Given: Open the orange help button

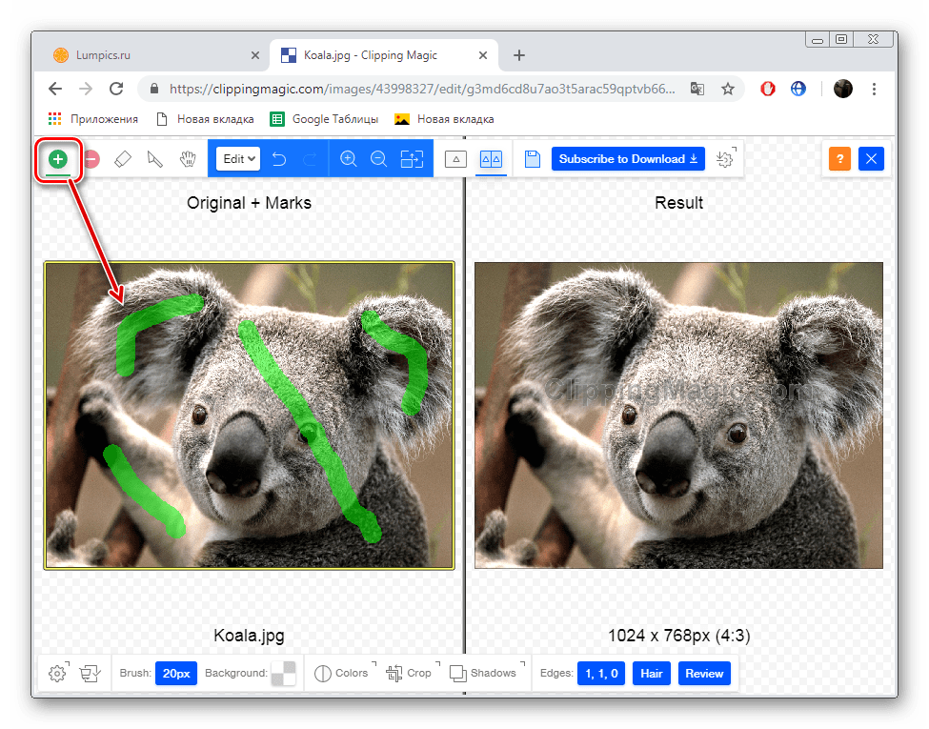Looking at the screenshot, I should (x=839, y=159).
